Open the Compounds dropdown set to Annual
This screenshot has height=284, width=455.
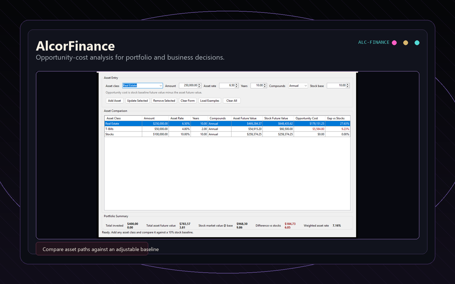click(298, 86)
